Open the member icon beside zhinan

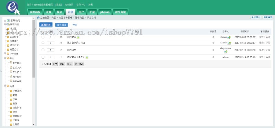229,37
